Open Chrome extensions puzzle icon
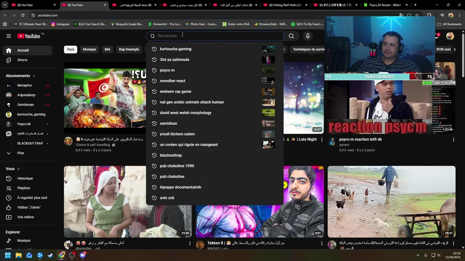The height and width of the screenshot is (261, 465). coord(429,15)
